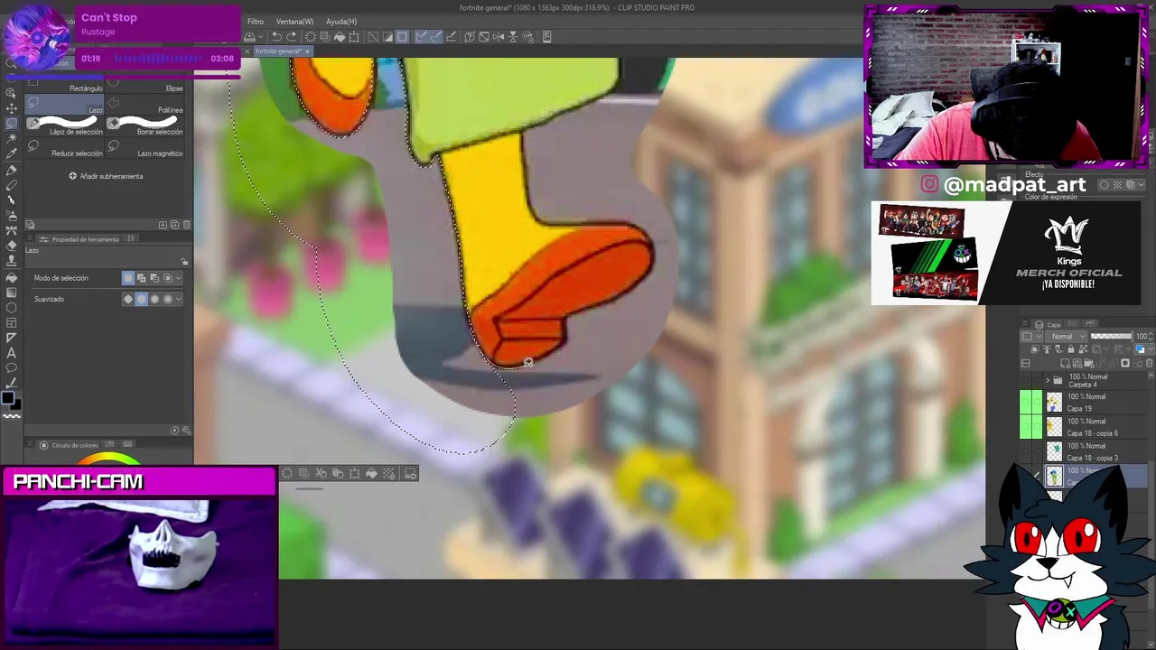Toggle visibility of layer Capa 19
Screen dimensions: 1156x650
pos(1025,402)
